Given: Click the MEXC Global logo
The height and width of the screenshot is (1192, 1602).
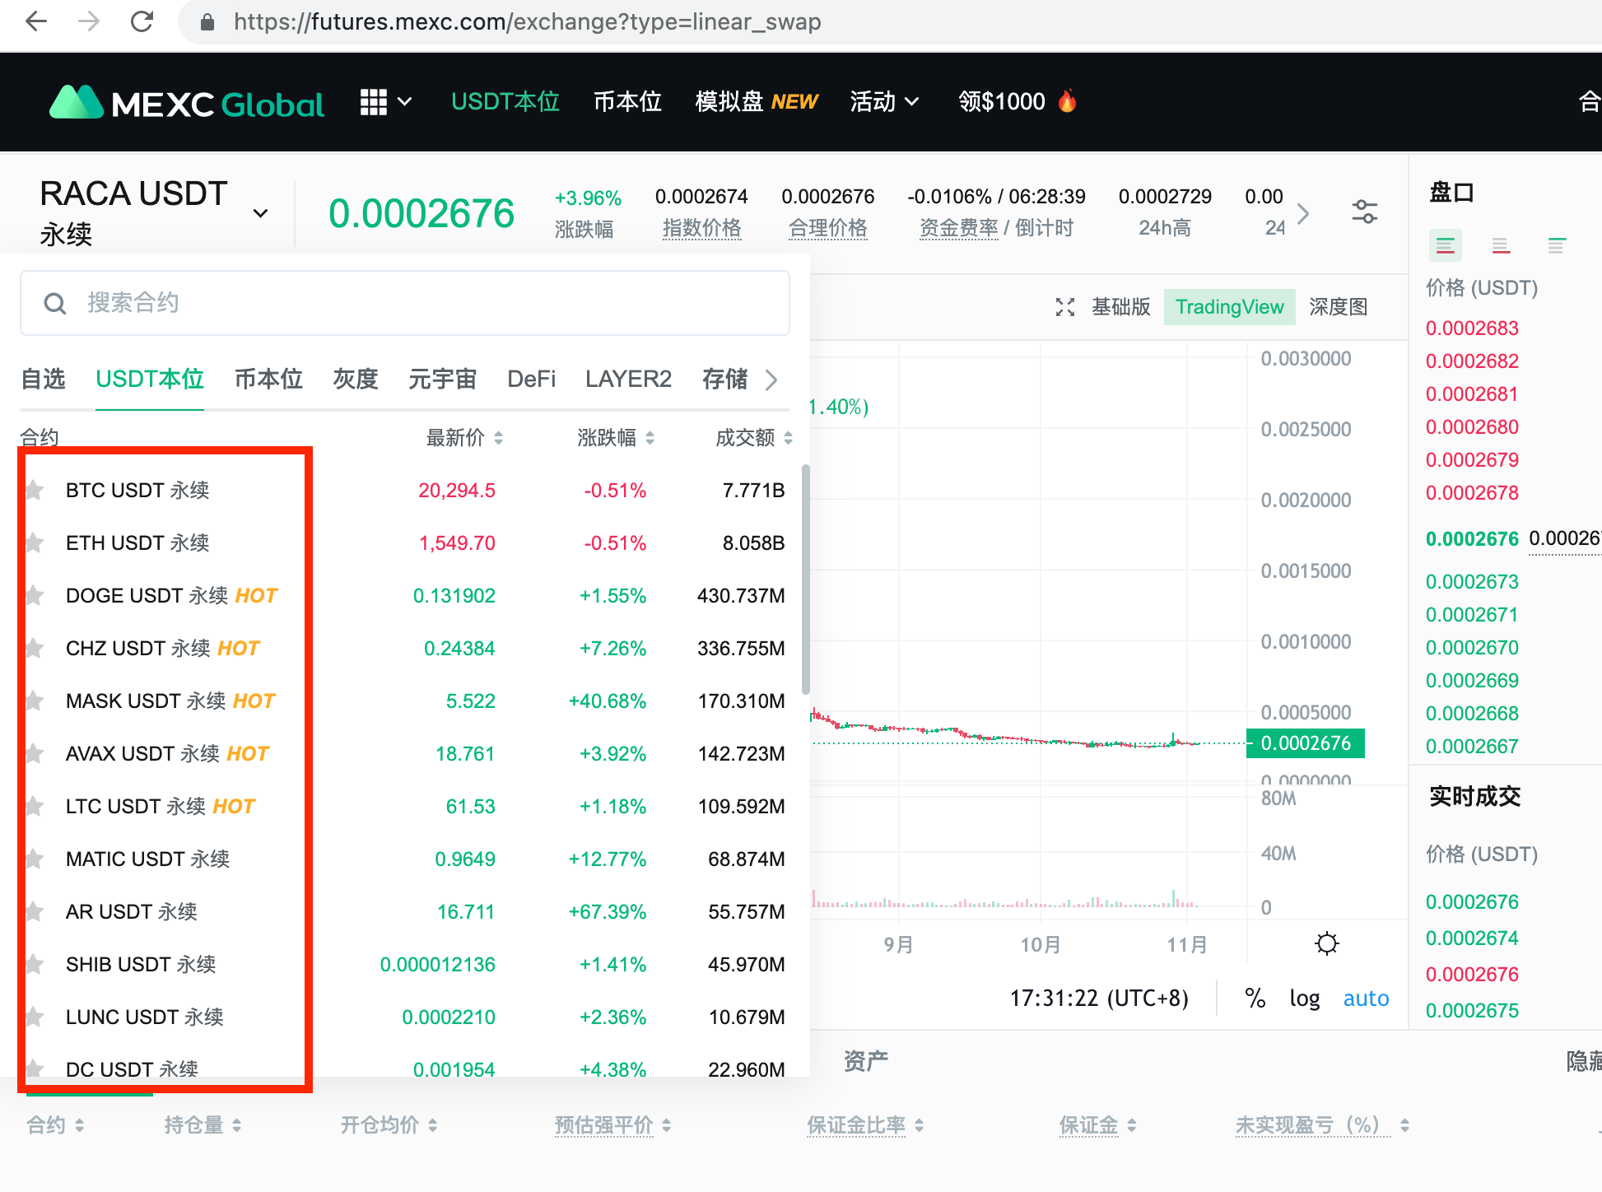Looking at the screenshot, I should pyautogui.click(x=184, y=100).
